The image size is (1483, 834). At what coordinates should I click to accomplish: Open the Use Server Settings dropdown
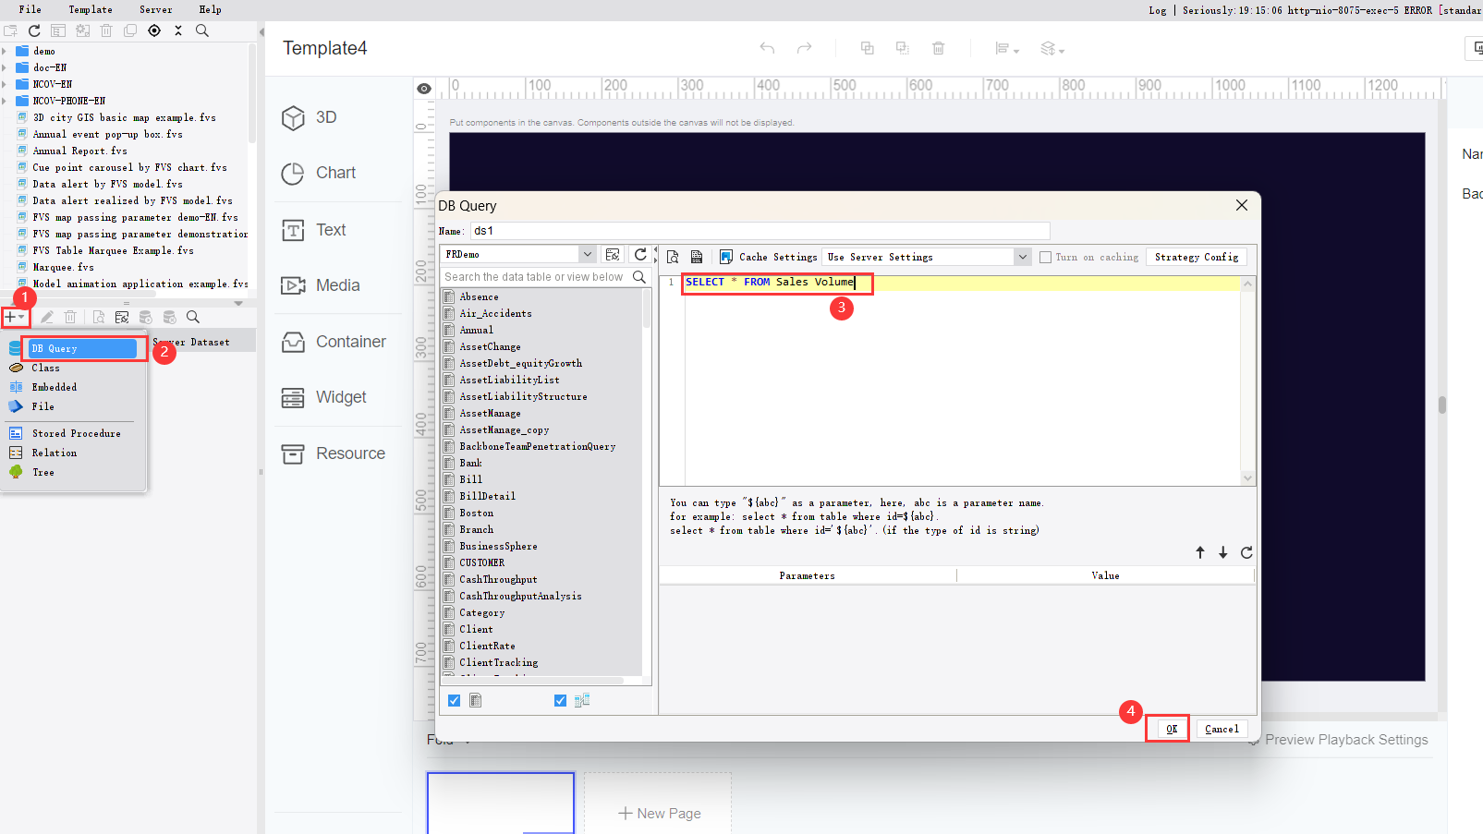1021,257
